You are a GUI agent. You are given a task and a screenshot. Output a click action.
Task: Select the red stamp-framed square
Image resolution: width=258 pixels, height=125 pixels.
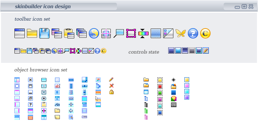click(160, 87)
